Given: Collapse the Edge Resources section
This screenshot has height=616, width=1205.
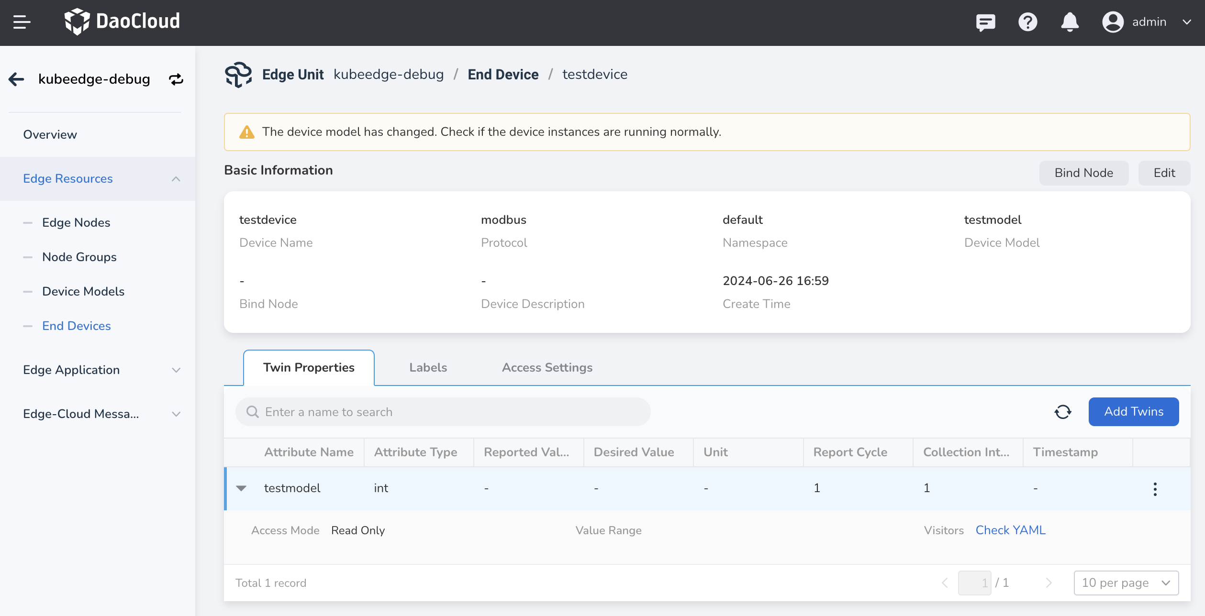Looking at the screenshot, I should coord(176,179).
